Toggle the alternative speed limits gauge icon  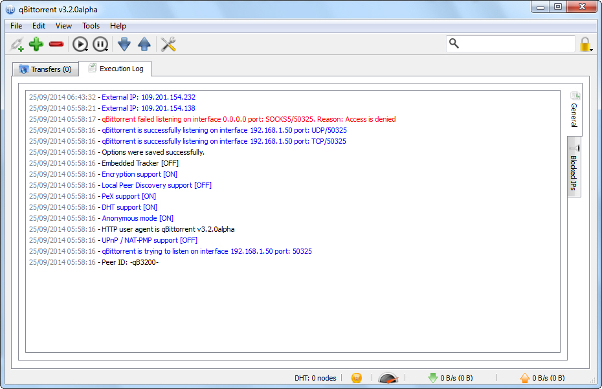[x=388, y=378]
